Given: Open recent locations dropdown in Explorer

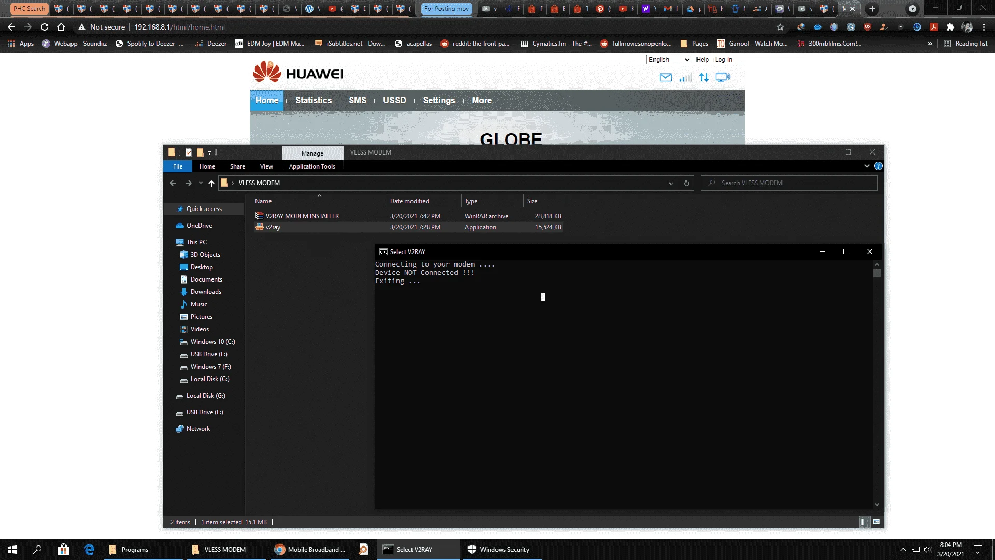Looking at the screenshot, I should click(x=201, y=183).
